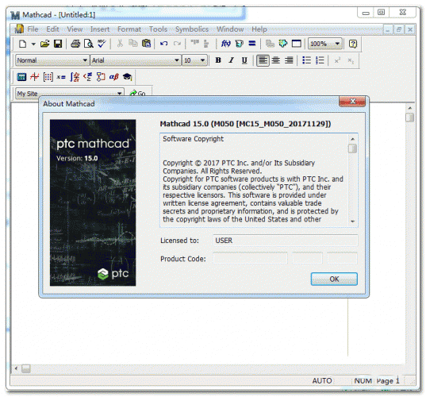
Task: Click the Resource Center help question icon
Action: [353, 44]
